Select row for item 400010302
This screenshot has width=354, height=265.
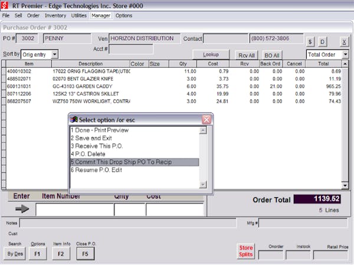(173, 71)
